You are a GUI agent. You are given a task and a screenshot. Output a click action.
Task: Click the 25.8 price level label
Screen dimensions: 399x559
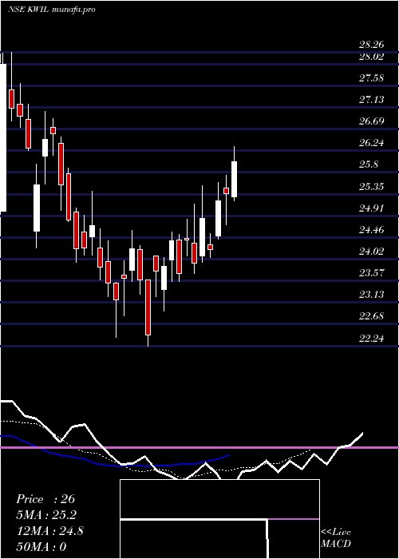pyautogui.click(x=369, y=165)
